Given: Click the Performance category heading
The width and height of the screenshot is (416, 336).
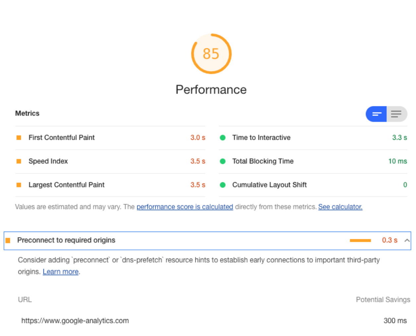Looking at the screenshot, I should [x=211, y=90].
